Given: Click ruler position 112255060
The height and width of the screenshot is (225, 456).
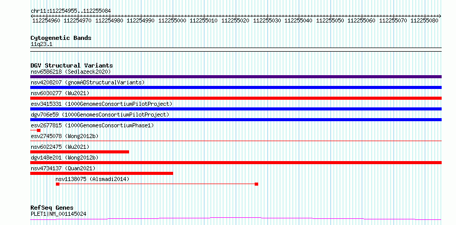Looking at the screenshot, I should 362,20.
